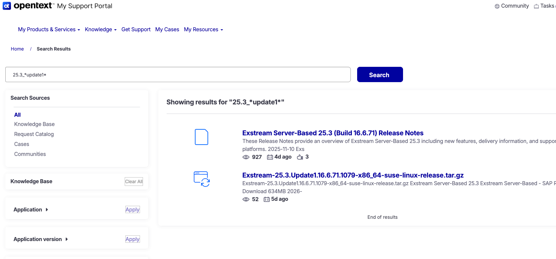Open the Exstream-25.3.Update1 tar.gz download link
Screen dimensions: 556x259
(353, 175)
